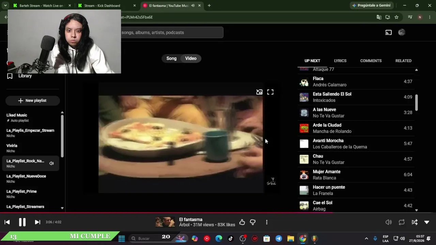The height and width of the screenshot is (245, 436).
Task: Select Chau by No Te Va Gustar
Action: (x=356, y=159)
